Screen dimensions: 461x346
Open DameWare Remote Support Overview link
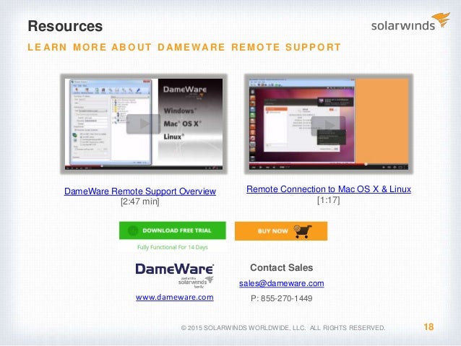click(140, 191)
